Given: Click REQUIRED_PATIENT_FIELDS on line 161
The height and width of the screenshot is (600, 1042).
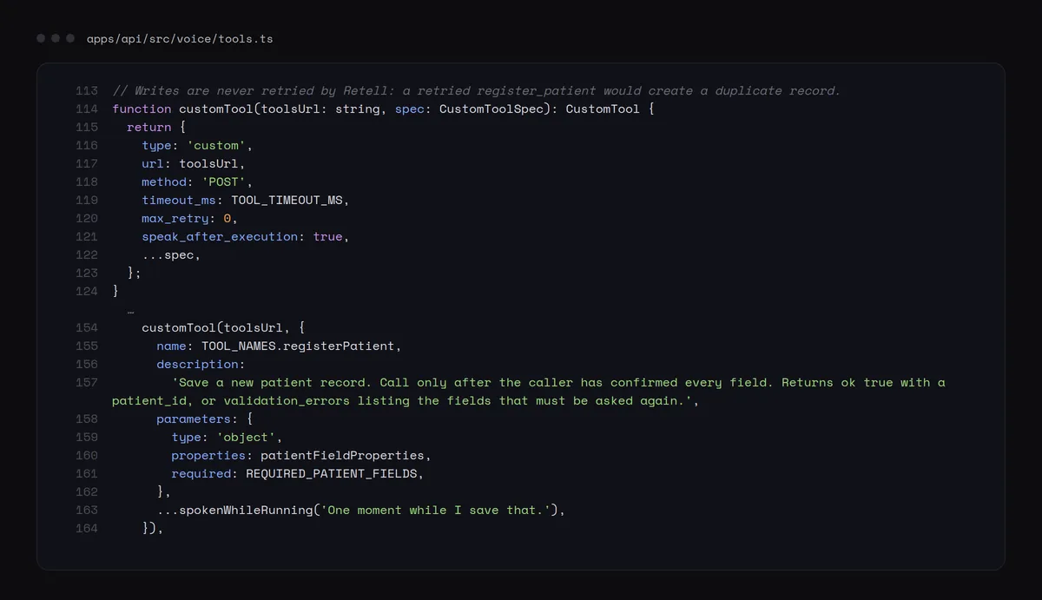Looking at the screenshot, I should (332, 473).
